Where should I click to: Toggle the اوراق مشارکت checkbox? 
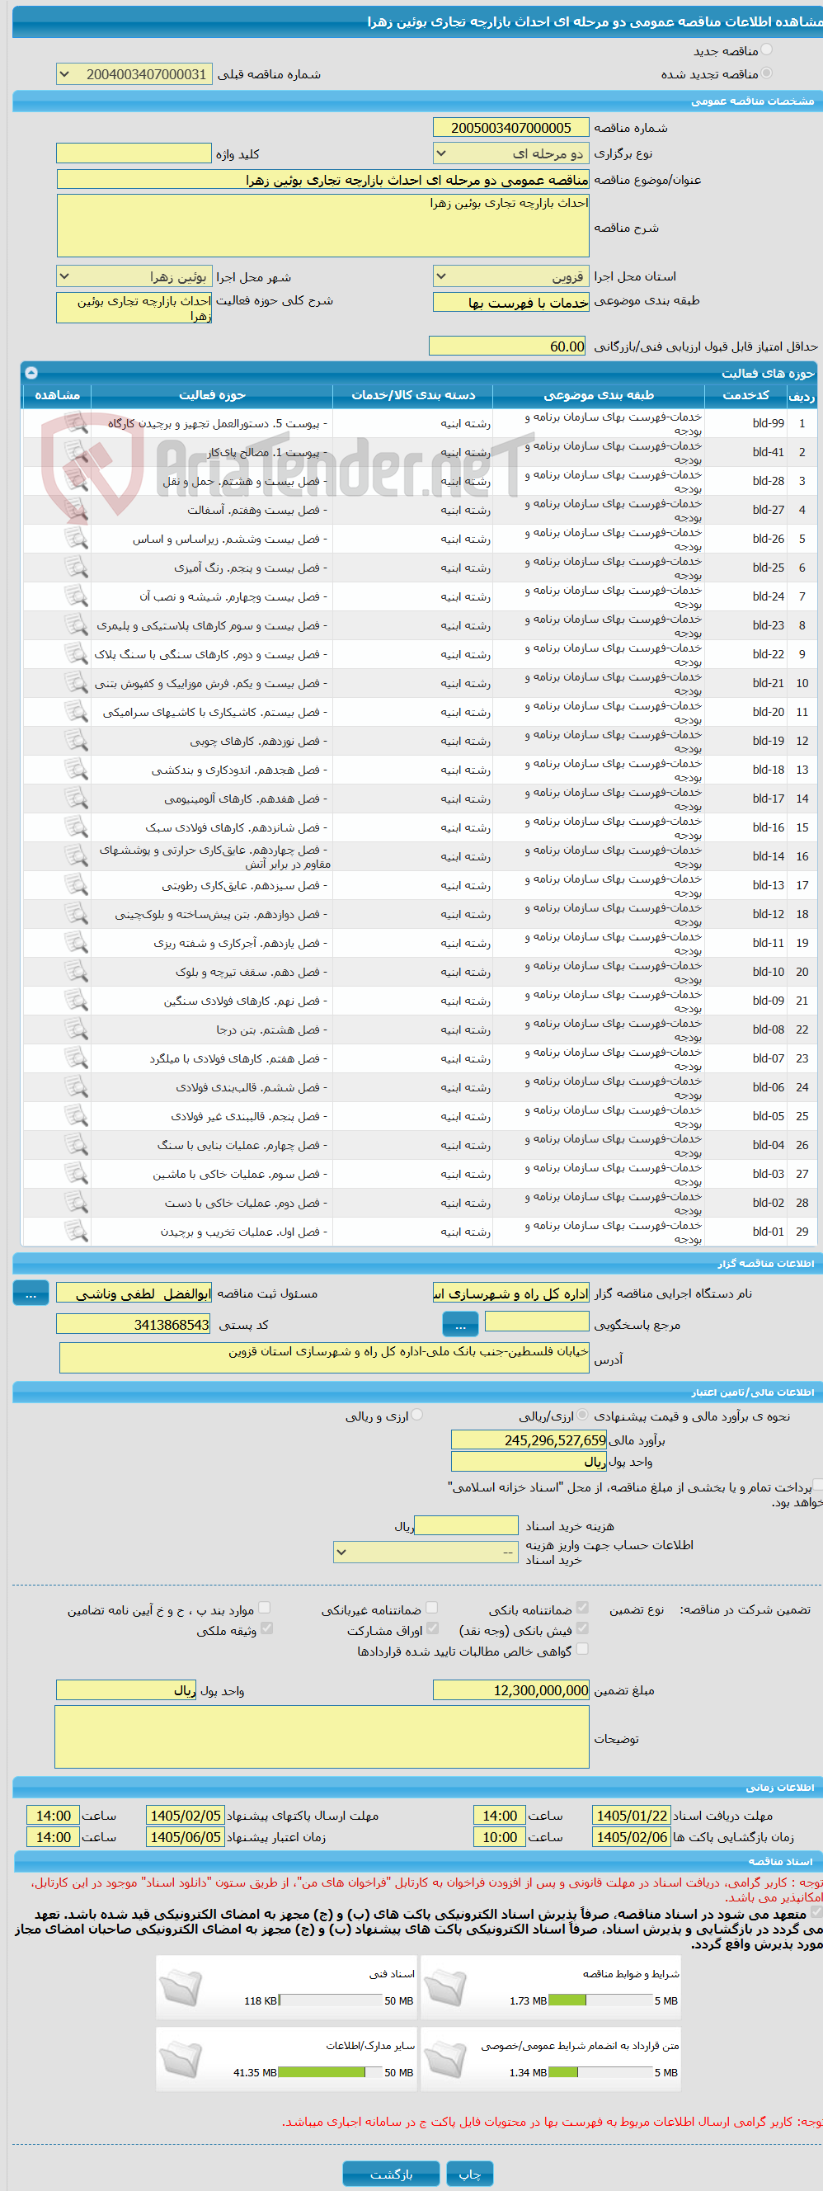click(432, 1628)
